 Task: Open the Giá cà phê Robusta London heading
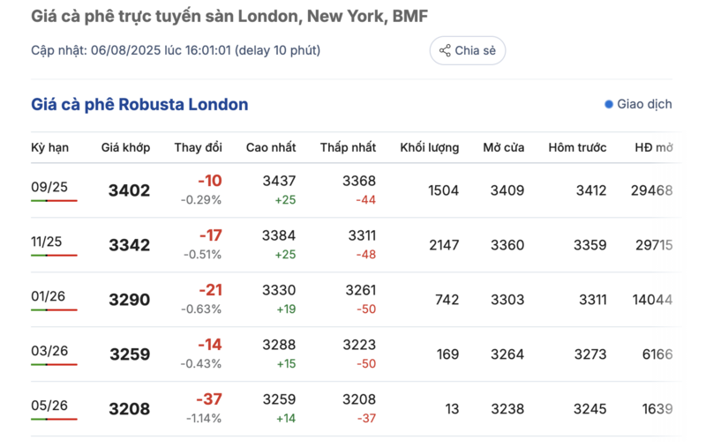[139, 104]
